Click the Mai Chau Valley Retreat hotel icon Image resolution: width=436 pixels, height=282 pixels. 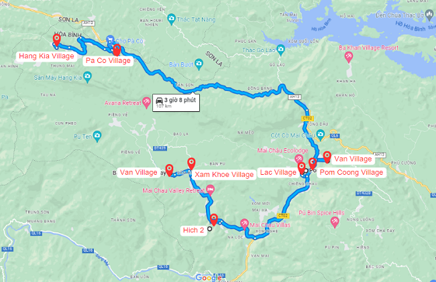pos(210,190)
